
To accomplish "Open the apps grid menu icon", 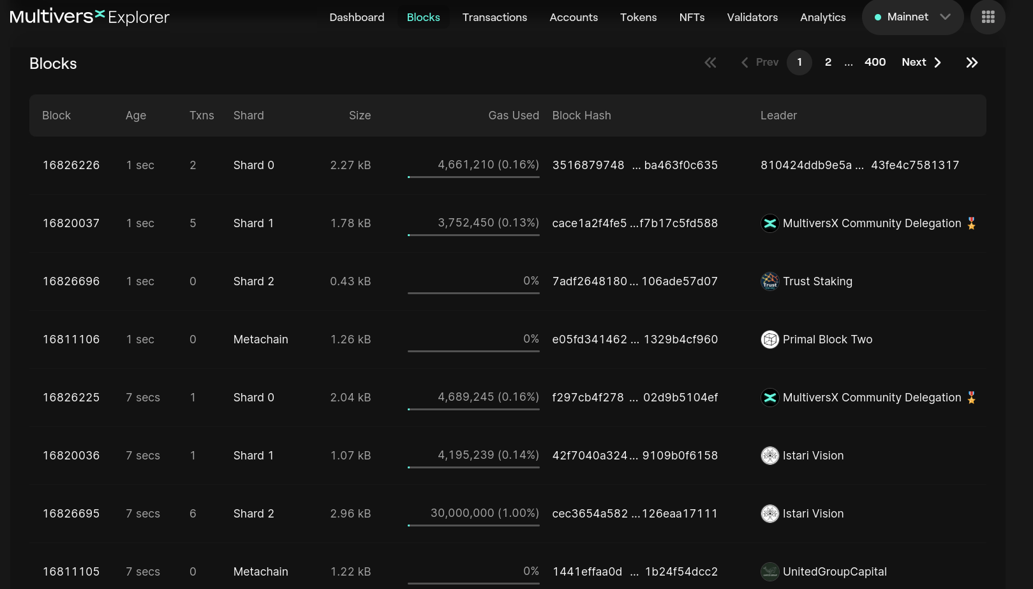I will point(988,17).
